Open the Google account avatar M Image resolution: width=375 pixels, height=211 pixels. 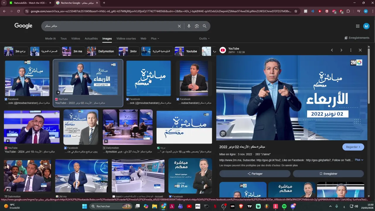tap(366, 26)
